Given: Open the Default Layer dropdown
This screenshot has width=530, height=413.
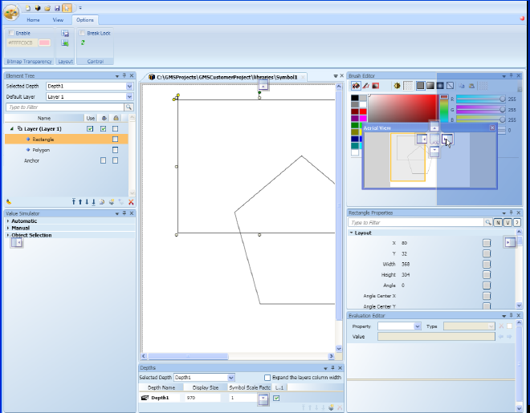Looking at the screenshot, I should 129,96.
